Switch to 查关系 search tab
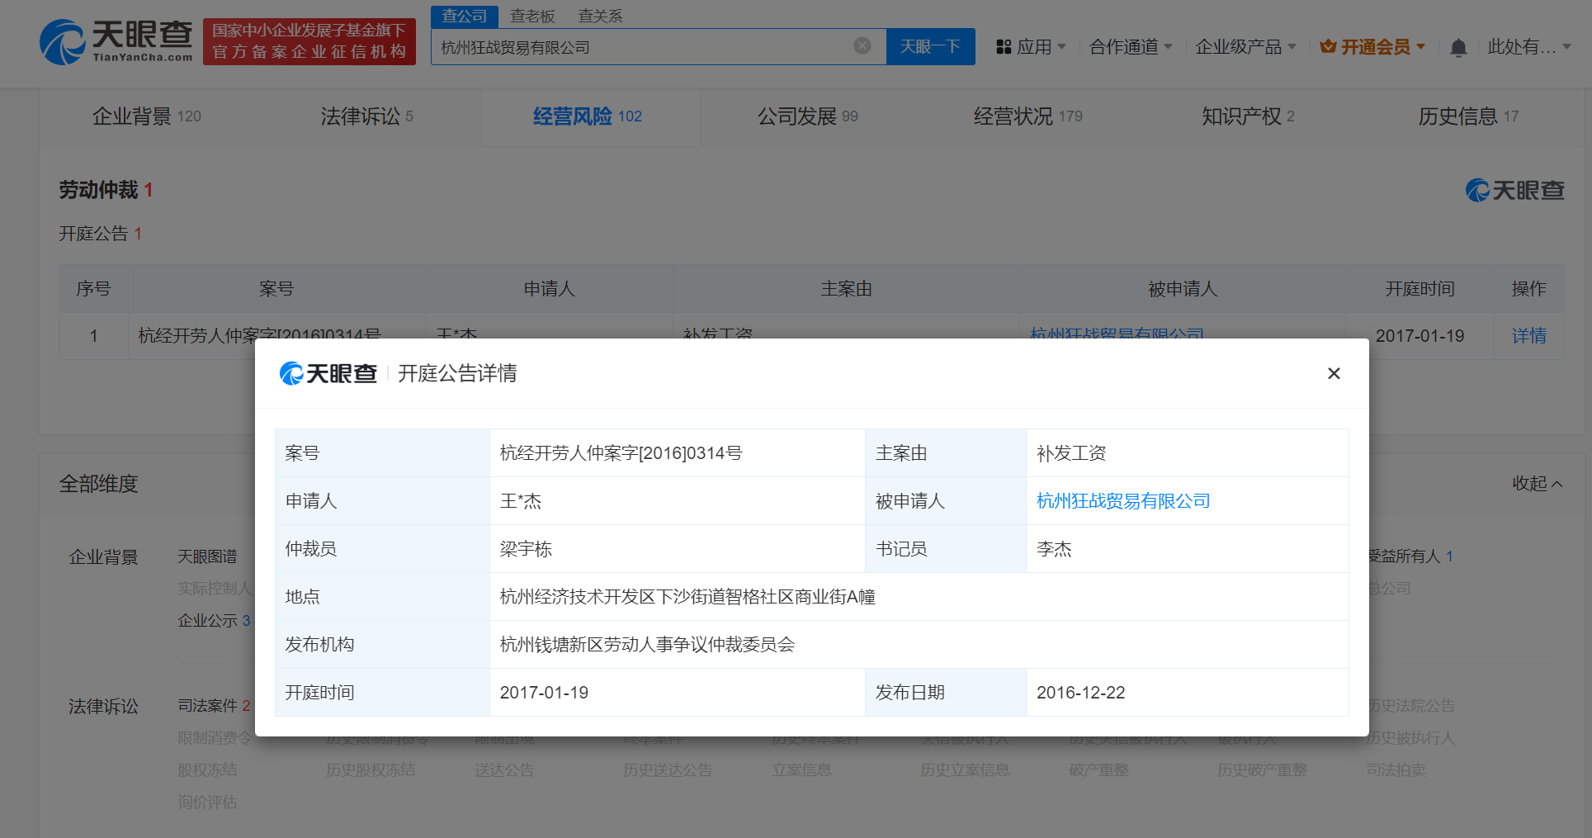The width and height of the screenshot is (1592, 838). pyautogui.click(x=600, y=17)
